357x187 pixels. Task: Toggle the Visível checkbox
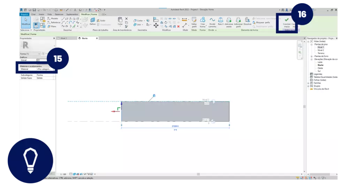[38, 60]
